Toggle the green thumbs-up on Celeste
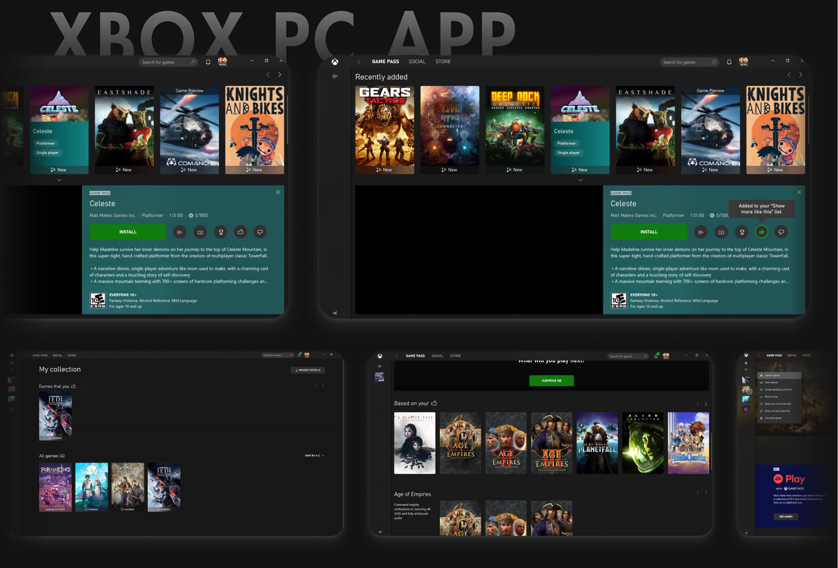The image size is (838, 568). [x=762, y=232]
